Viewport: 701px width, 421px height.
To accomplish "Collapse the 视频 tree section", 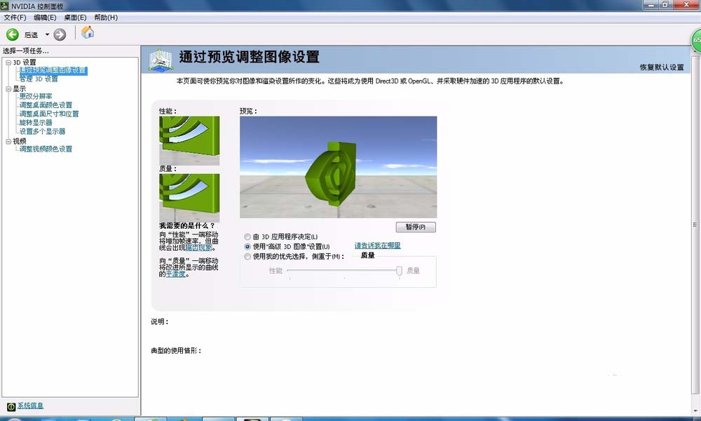I will pos(8,141).
